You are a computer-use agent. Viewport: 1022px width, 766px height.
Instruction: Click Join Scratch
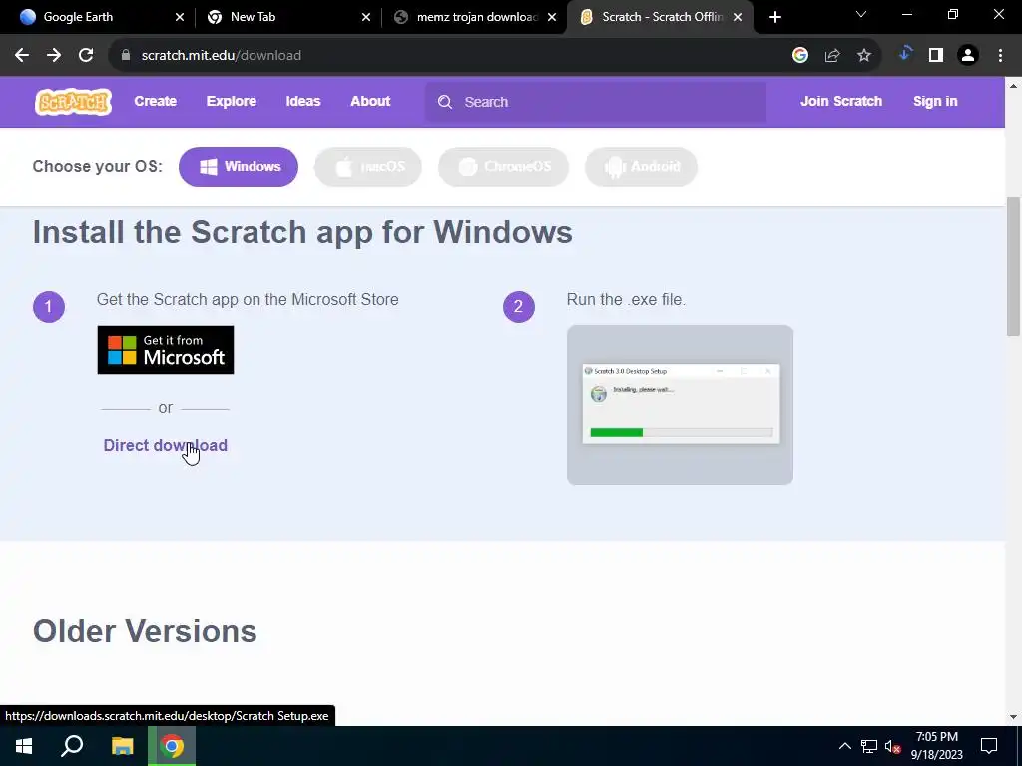pos(841,101)
